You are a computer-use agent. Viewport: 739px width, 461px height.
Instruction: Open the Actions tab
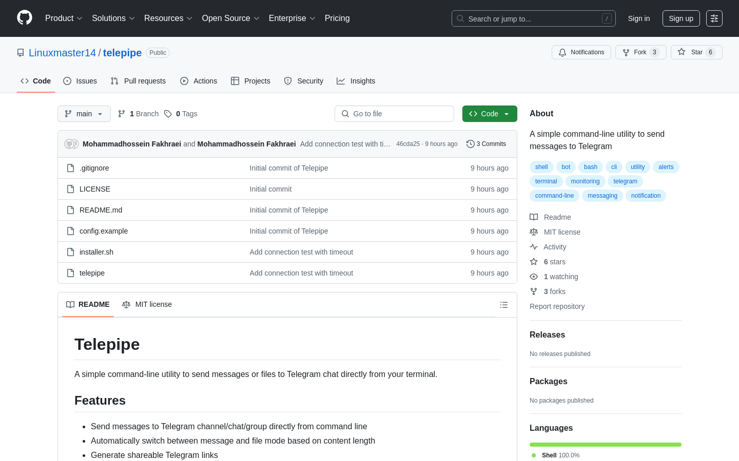pyautogui.click(x=199, y=81)
